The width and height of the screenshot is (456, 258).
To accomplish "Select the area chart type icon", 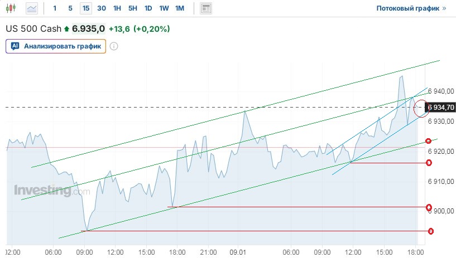I will pos(32,8).
